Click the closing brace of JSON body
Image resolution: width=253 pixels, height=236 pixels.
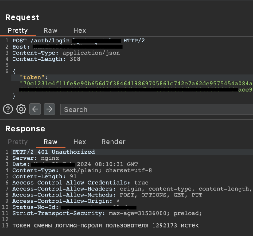pyautogui.click(x=14, y=96)
